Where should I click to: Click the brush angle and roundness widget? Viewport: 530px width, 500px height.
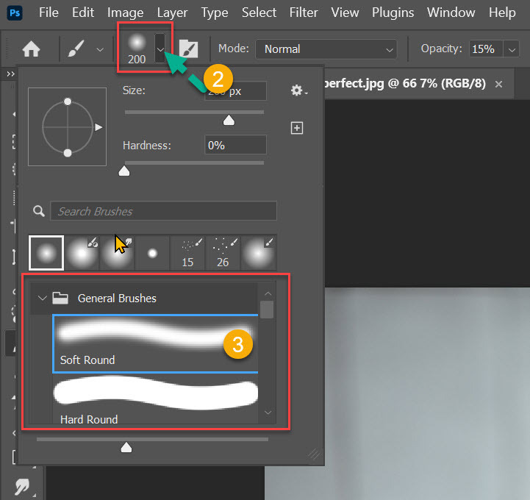click(68, 126)
